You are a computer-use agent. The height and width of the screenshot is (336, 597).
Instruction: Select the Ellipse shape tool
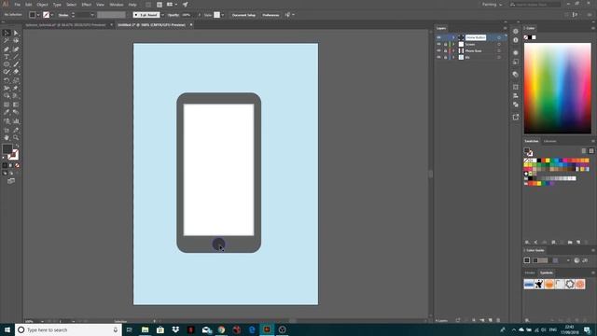pos(7,64)
